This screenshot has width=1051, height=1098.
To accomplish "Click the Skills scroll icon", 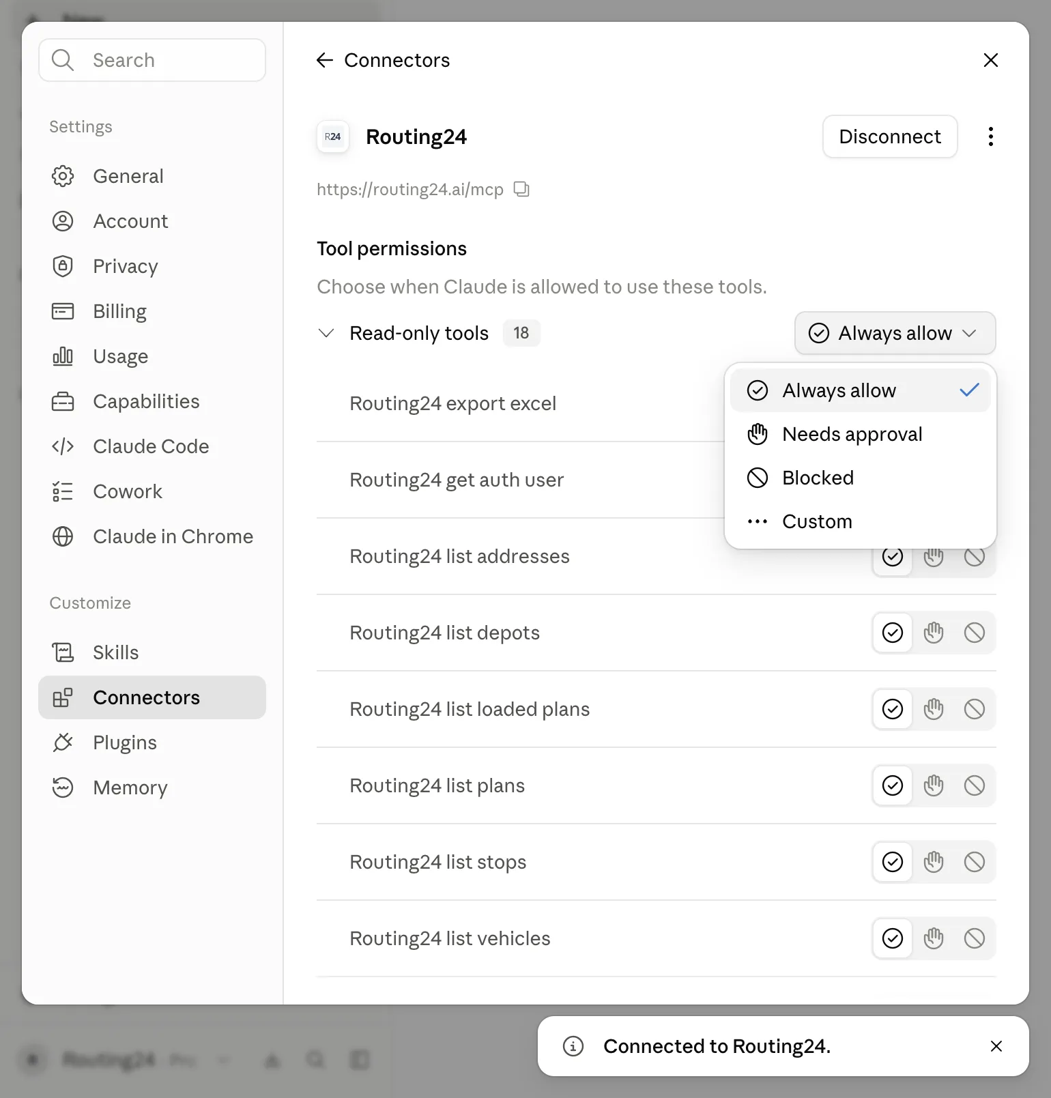I will [x=63, y=652].
